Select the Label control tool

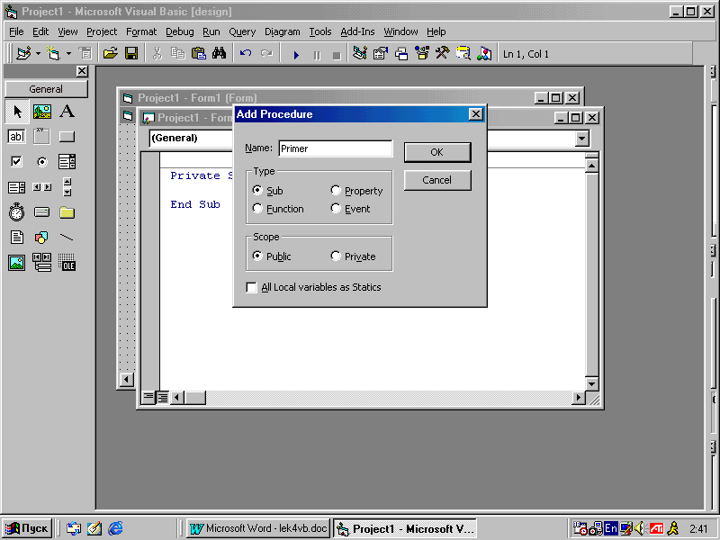tap(67, 112)
